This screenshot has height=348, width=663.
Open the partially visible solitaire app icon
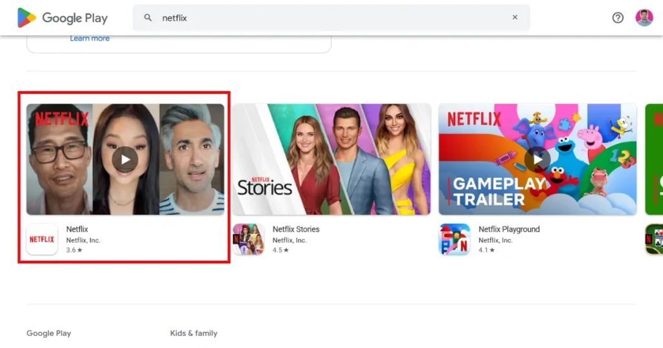[x=654, y=239]
